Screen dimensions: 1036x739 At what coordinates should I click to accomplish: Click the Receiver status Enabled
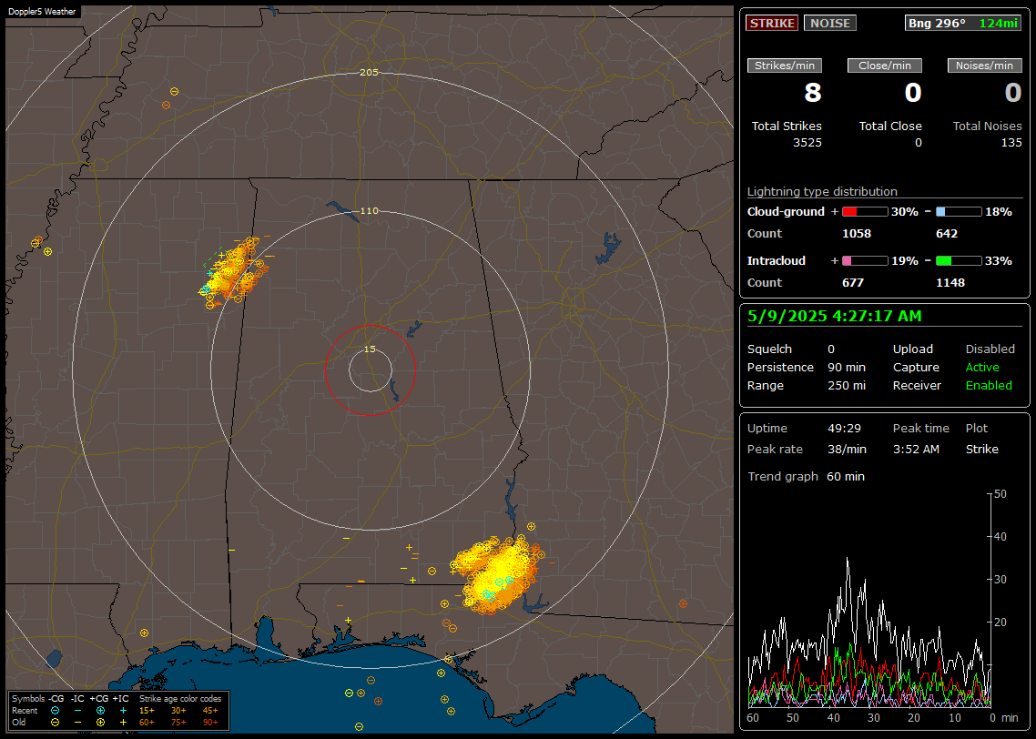tap(989, 386)
